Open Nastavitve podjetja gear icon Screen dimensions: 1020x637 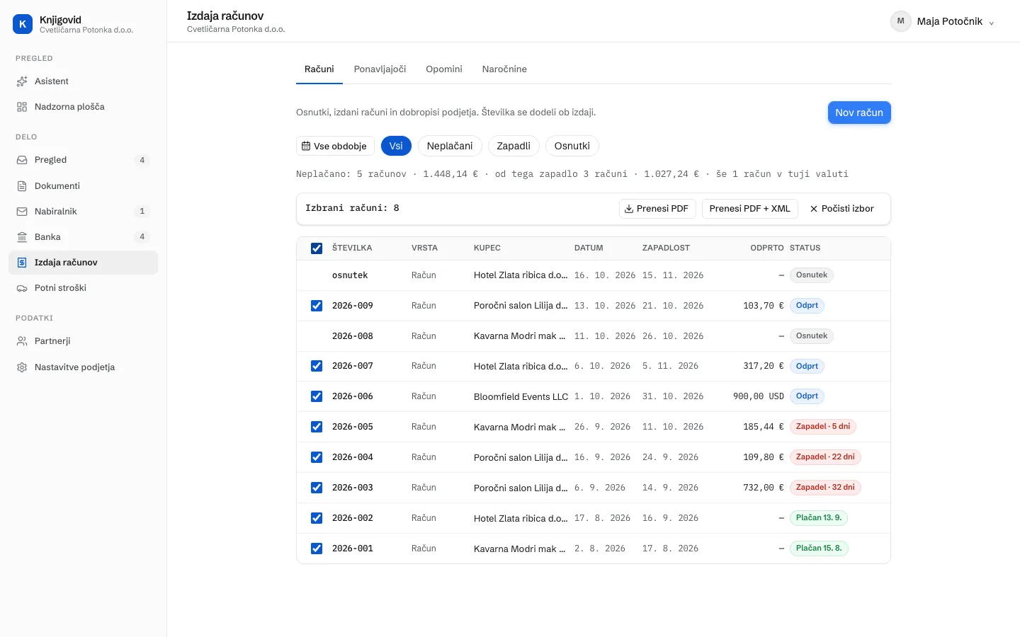tap(22, 367)
